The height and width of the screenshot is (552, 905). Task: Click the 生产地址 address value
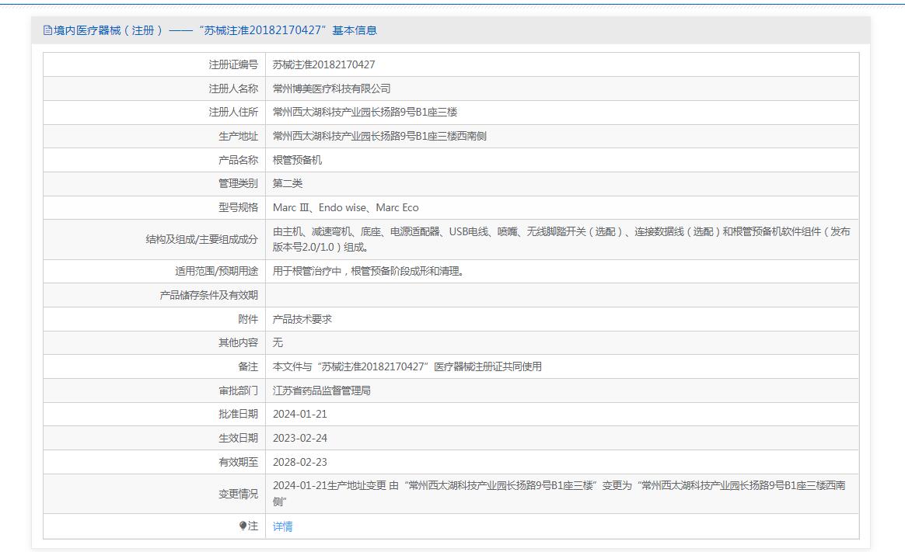[x=379, y=137]
